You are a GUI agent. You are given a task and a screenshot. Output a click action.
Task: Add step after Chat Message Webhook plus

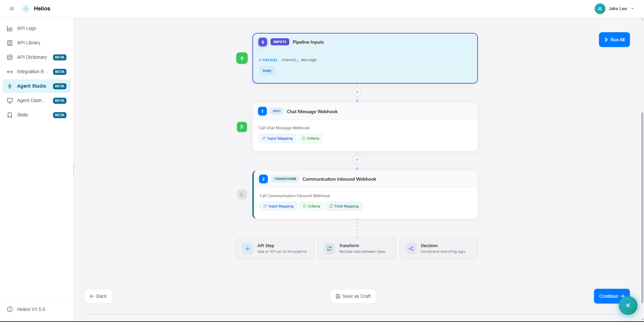(x=357, y=159)
